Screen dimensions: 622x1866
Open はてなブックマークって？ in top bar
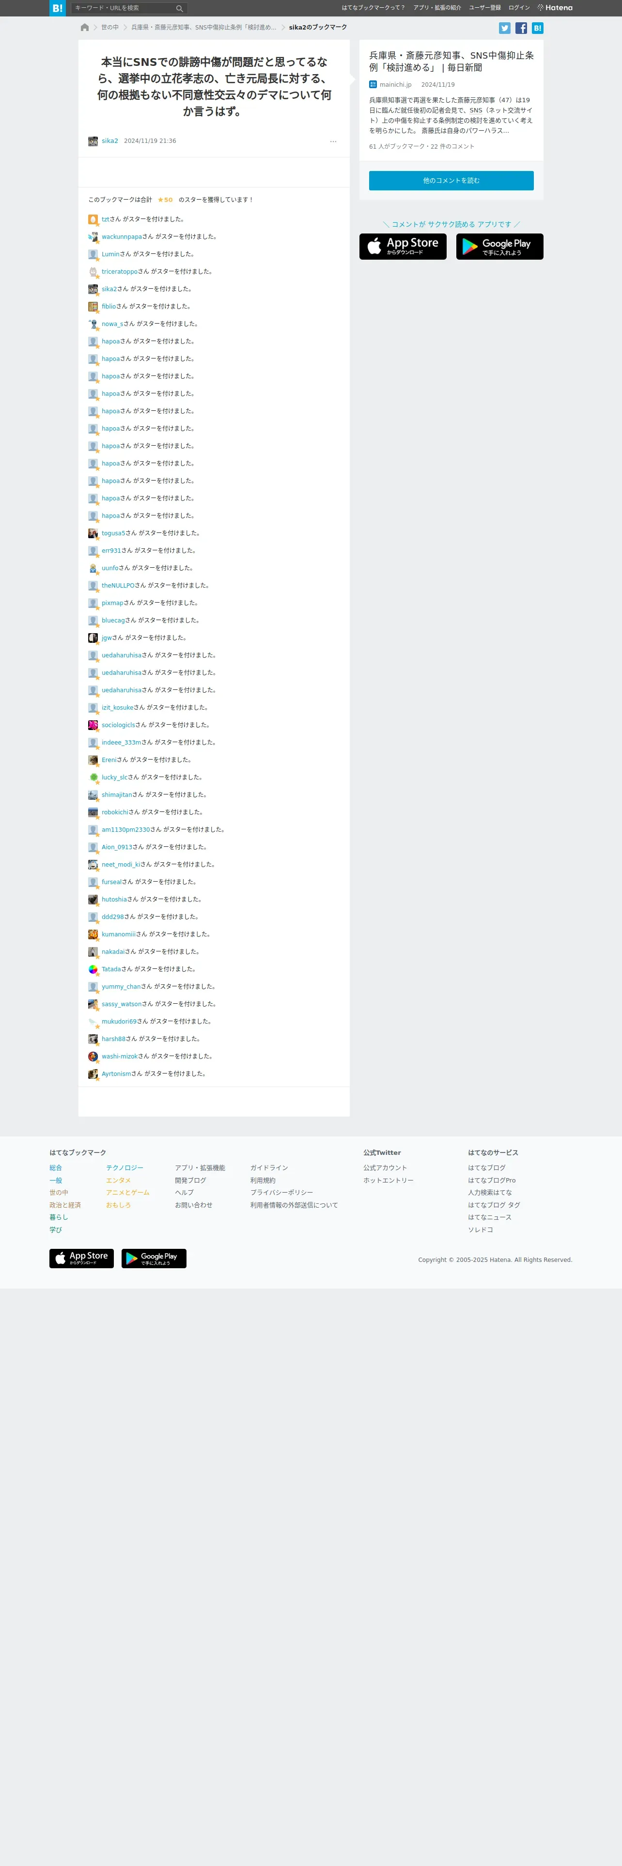[373, 8]
